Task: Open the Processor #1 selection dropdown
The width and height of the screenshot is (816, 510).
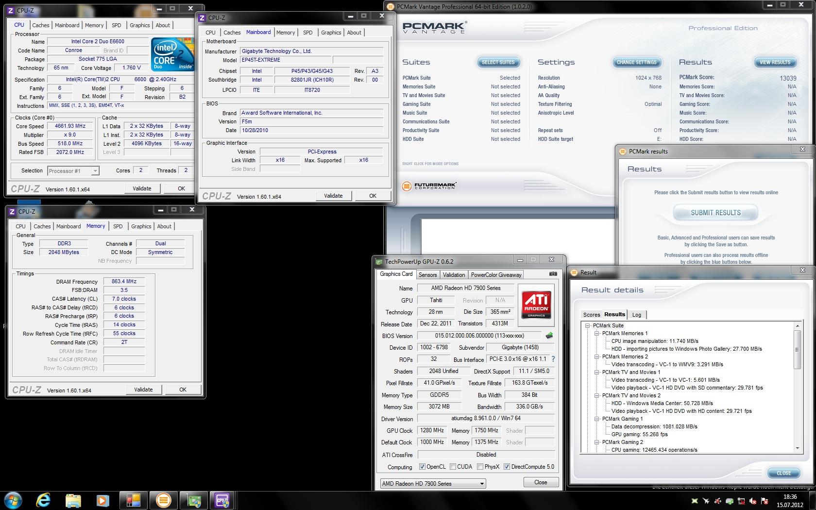Action: tap(73, 171)
